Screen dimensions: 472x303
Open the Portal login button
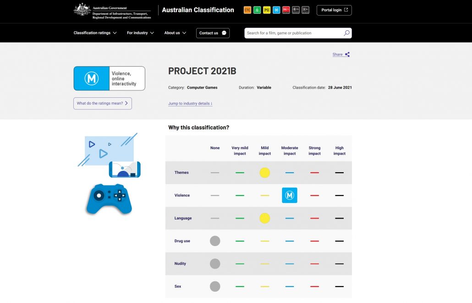coord(334,10)
